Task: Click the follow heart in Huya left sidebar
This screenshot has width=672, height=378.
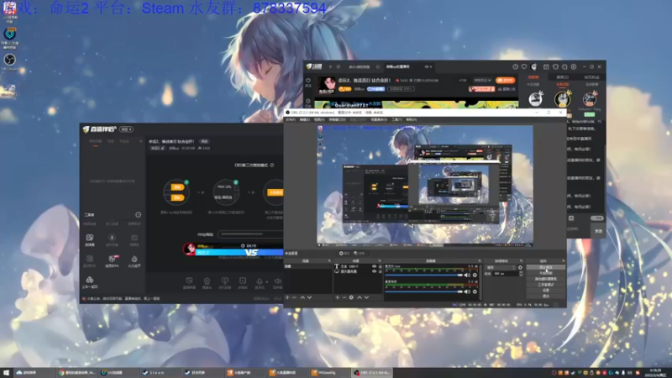Action: pyautogui.click(x=308, y=81)
